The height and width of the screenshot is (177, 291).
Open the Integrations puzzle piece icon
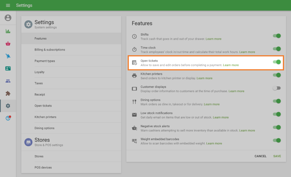[x=8, y=93]
